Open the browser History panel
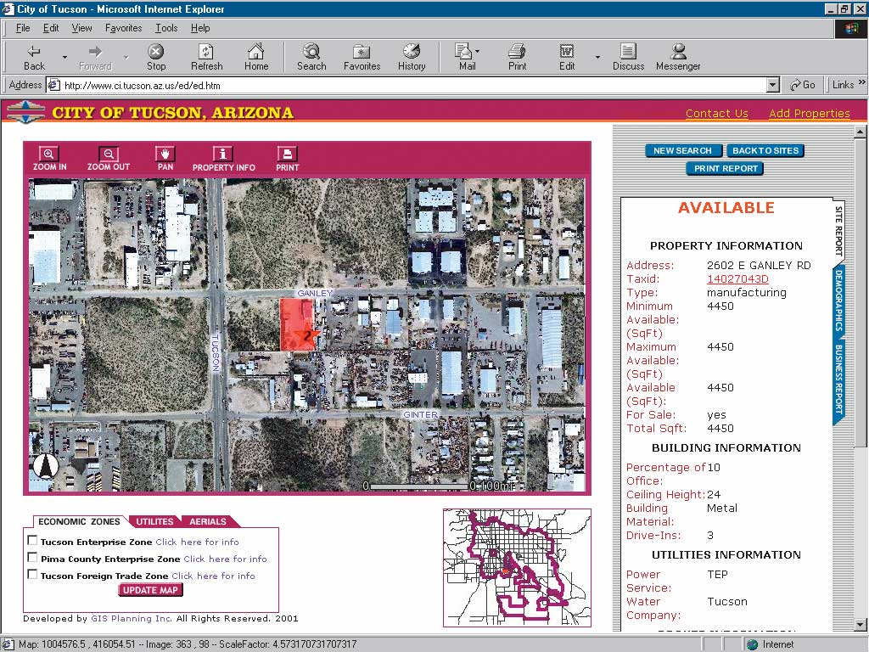The height and width of the screenshot is (652, 869). 412,57
